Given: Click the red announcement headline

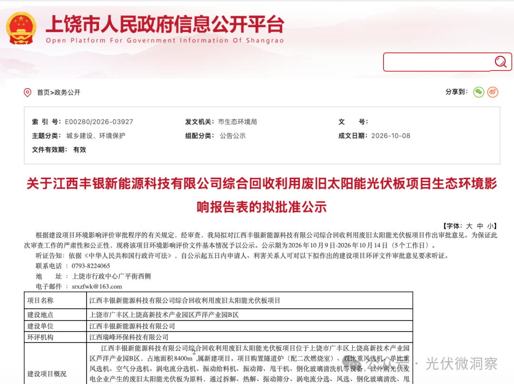Looking at the screenshot, I should [262, 195].
